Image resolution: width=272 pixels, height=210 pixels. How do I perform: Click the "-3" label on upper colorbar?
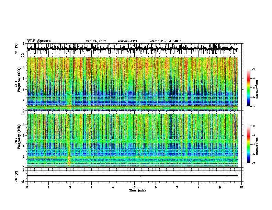[x=253, y=69]
